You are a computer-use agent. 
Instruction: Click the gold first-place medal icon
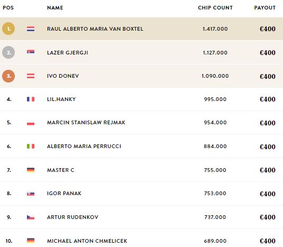pyautogui.click(x=8, y=29)
